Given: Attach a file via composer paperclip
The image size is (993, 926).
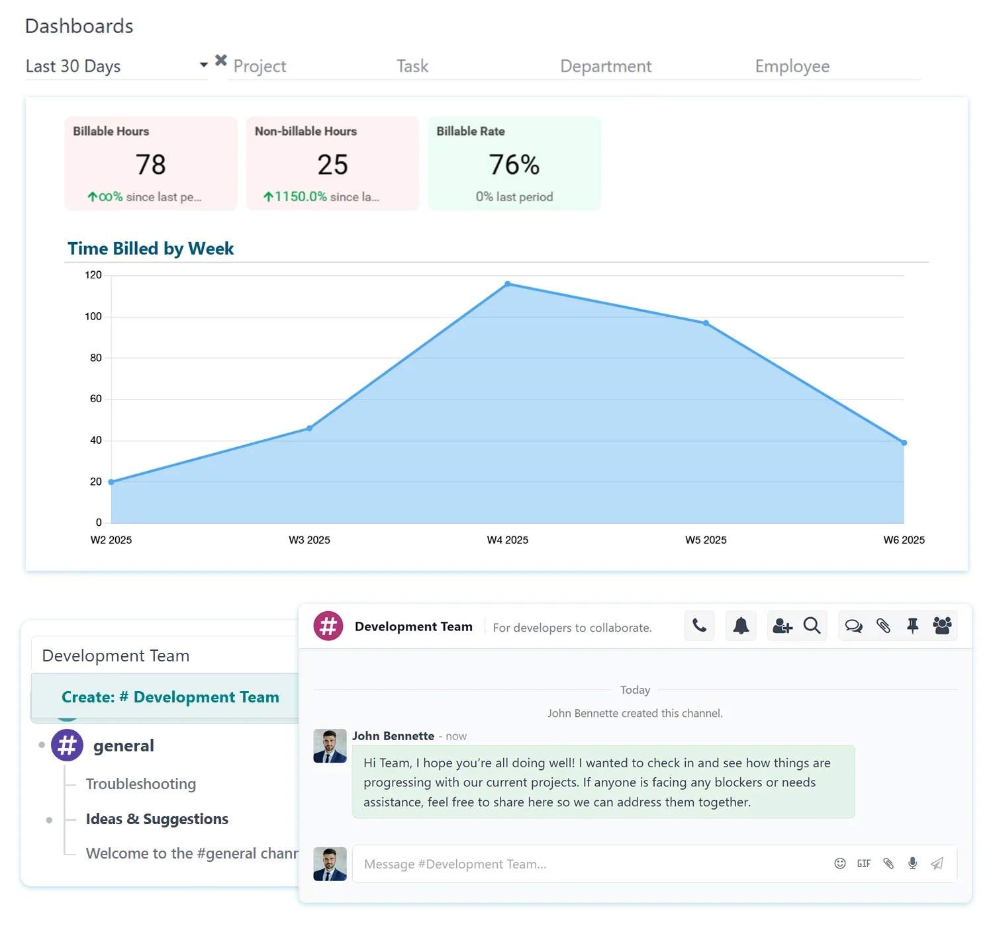Looking at the screenshot, I should coord(888,863).
